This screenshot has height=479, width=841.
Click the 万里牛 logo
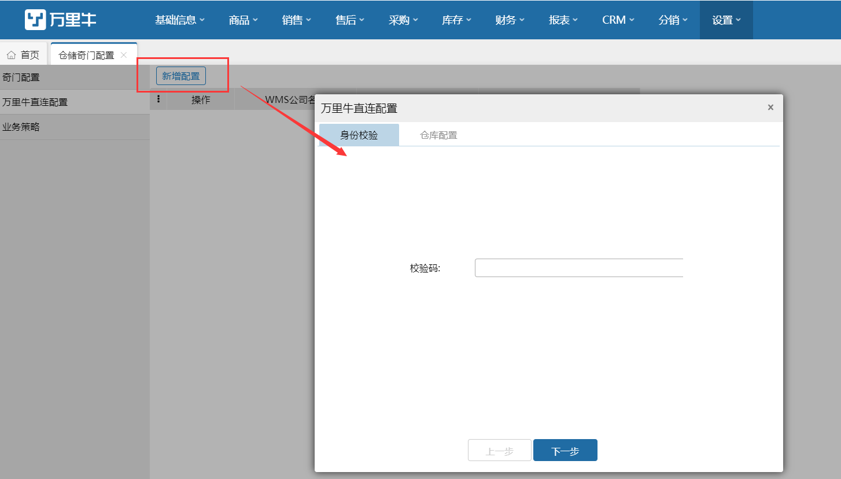pyautogui.click(x=61, y=20)
